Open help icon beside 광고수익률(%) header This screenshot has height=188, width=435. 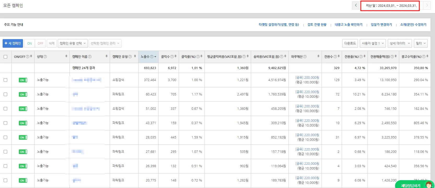424,57
